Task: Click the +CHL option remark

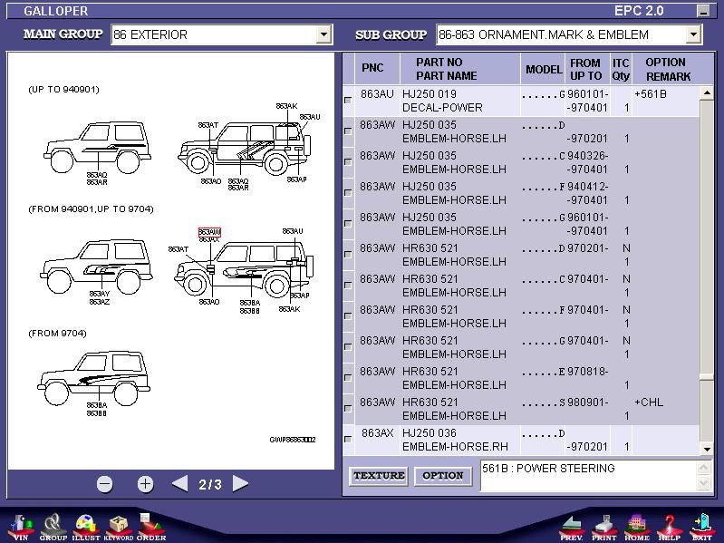Action: click(x=649, y=402)
